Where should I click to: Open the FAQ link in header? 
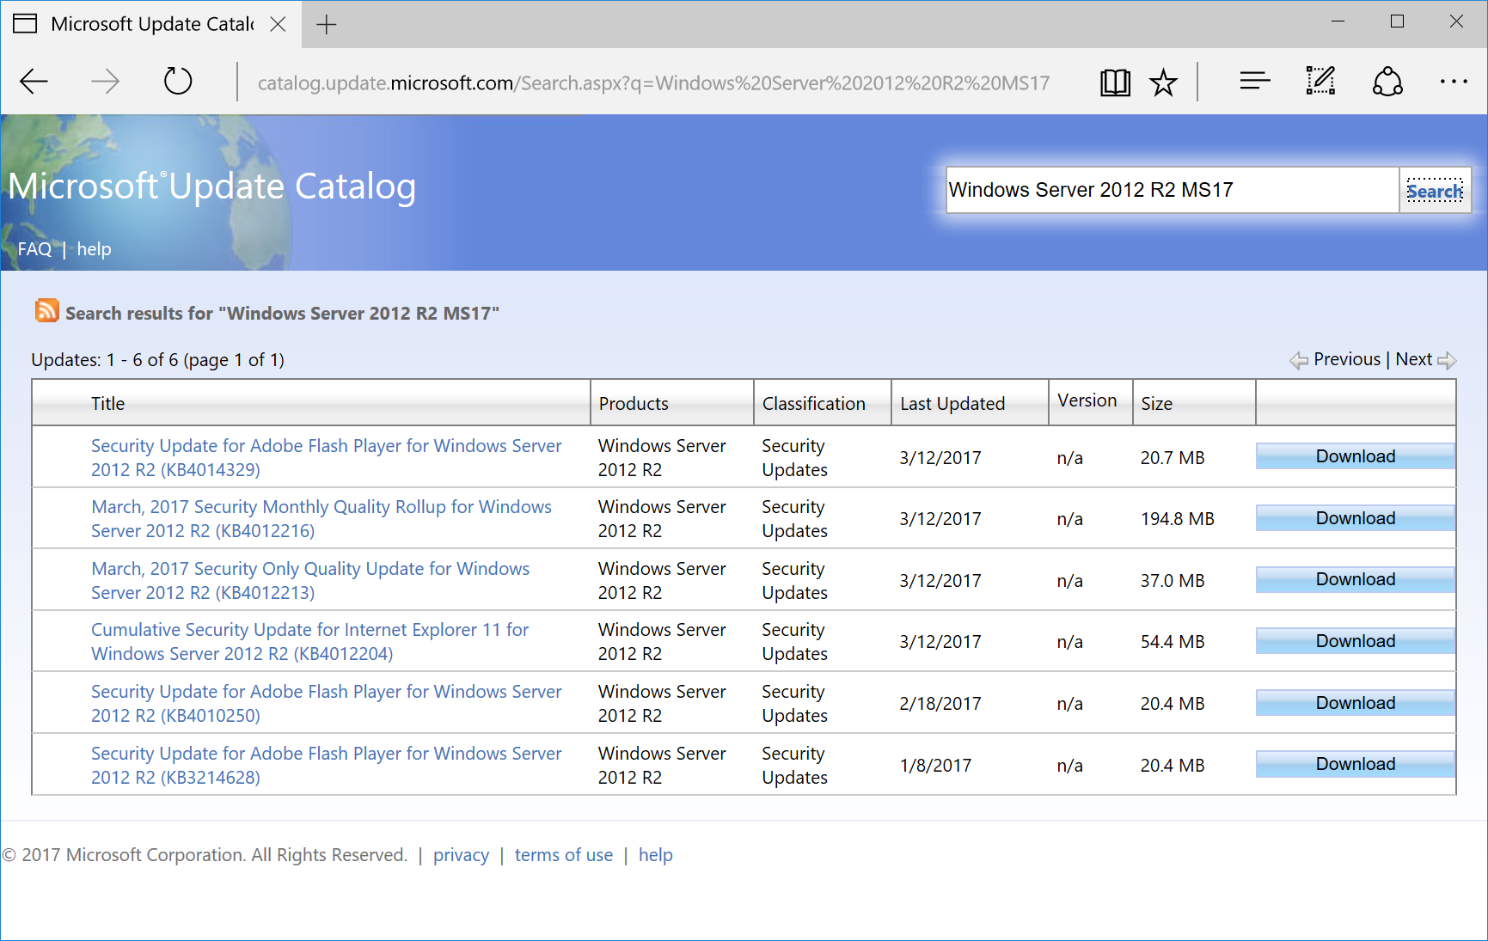click(34, 249)
